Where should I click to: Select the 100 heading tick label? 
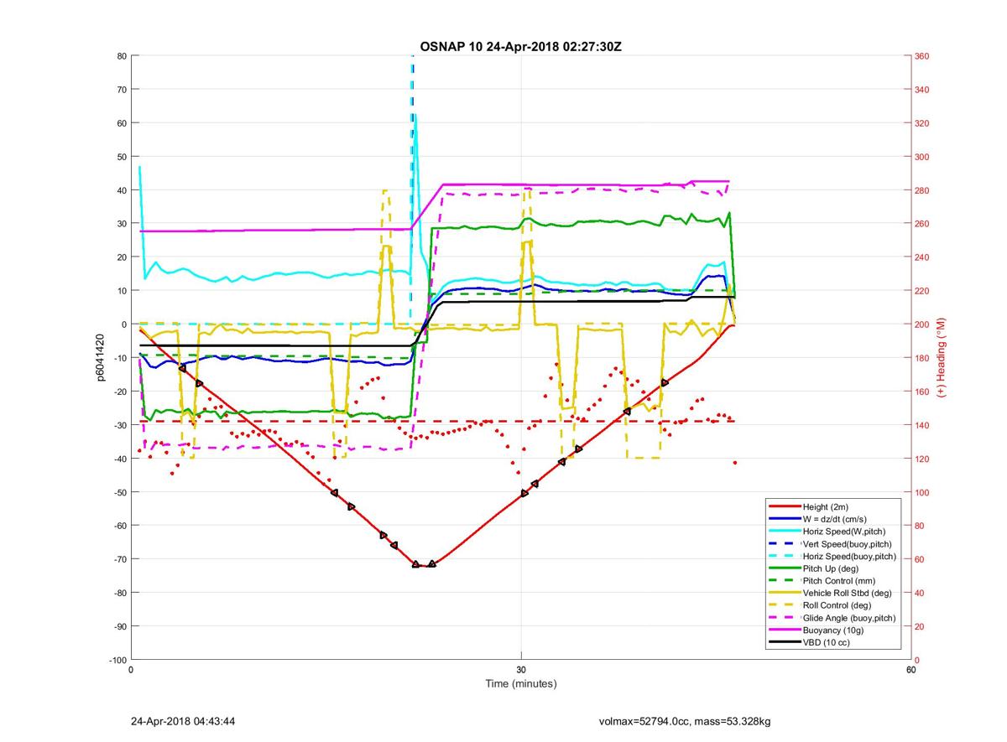click(922, 492)
